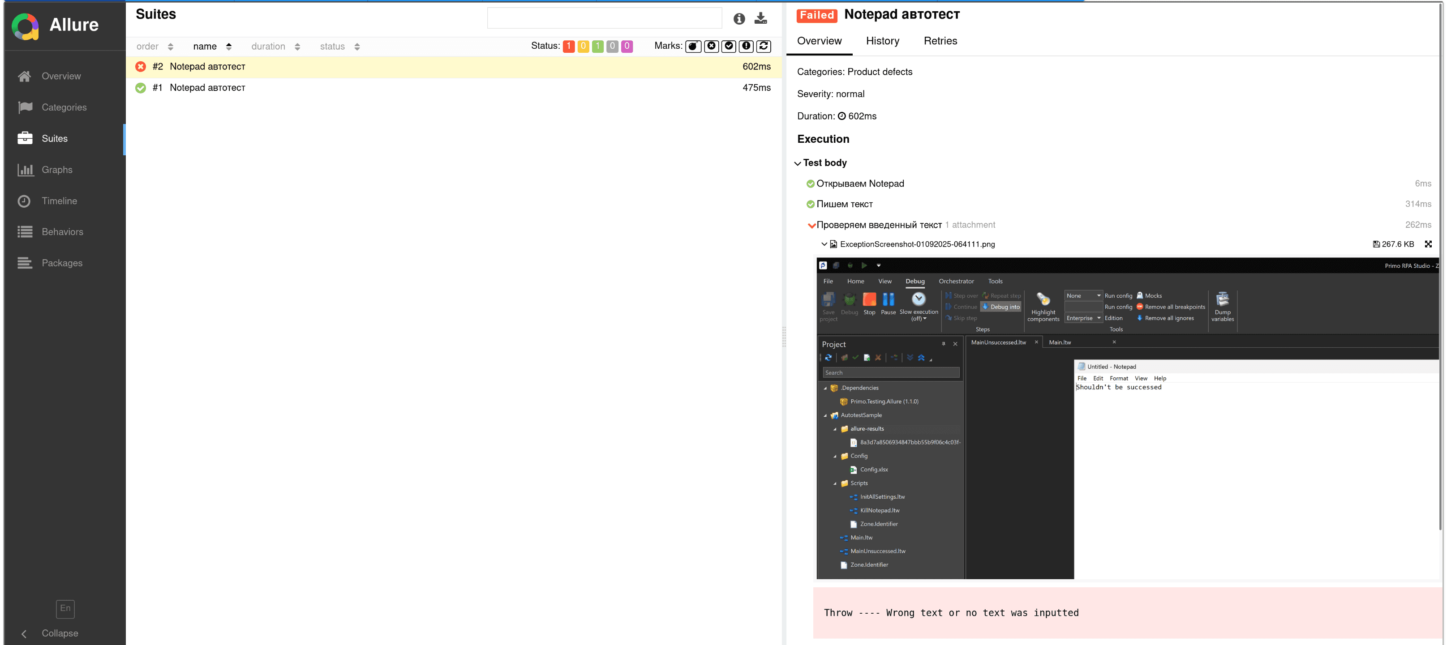Click the download CSV icon
Screen dimensions: 1451x645
tap(760, 18)
